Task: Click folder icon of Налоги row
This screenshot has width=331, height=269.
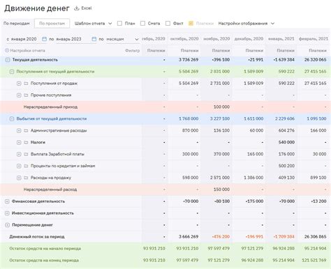Action: click(26, 142)
